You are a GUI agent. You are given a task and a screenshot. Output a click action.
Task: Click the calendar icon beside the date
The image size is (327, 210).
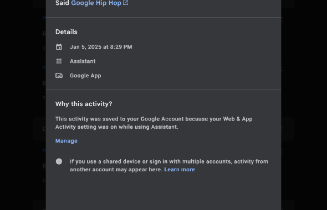click(59, 47)
